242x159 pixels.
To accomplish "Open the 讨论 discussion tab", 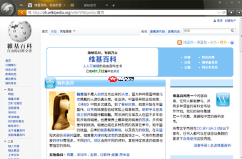I will [x=54, y=31].
